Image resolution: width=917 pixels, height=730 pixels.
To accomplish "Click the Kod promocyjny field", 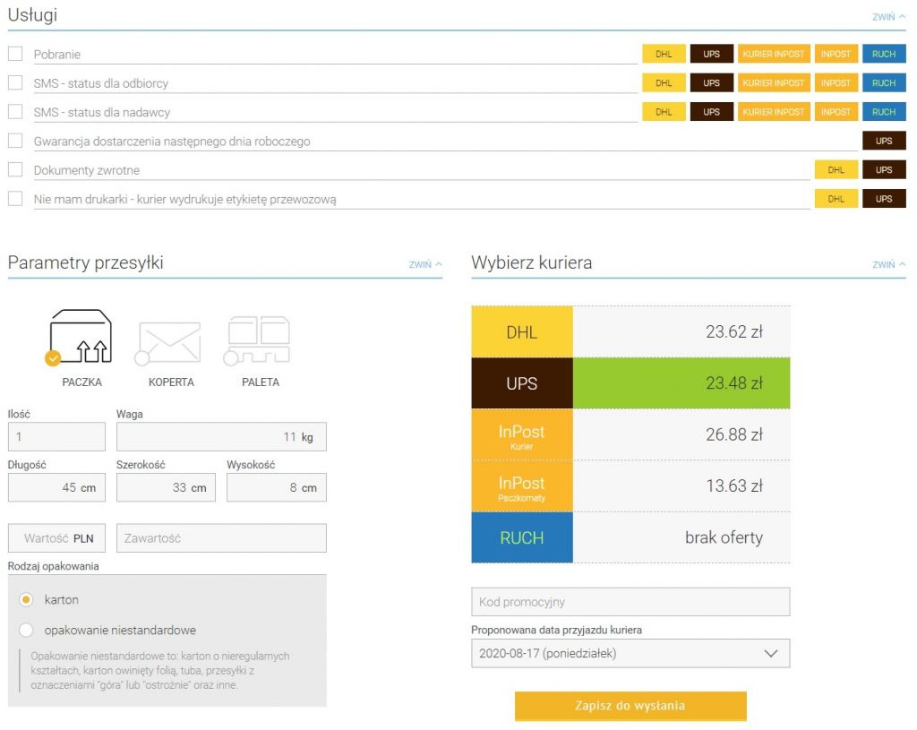I will (x=630, y=602).
